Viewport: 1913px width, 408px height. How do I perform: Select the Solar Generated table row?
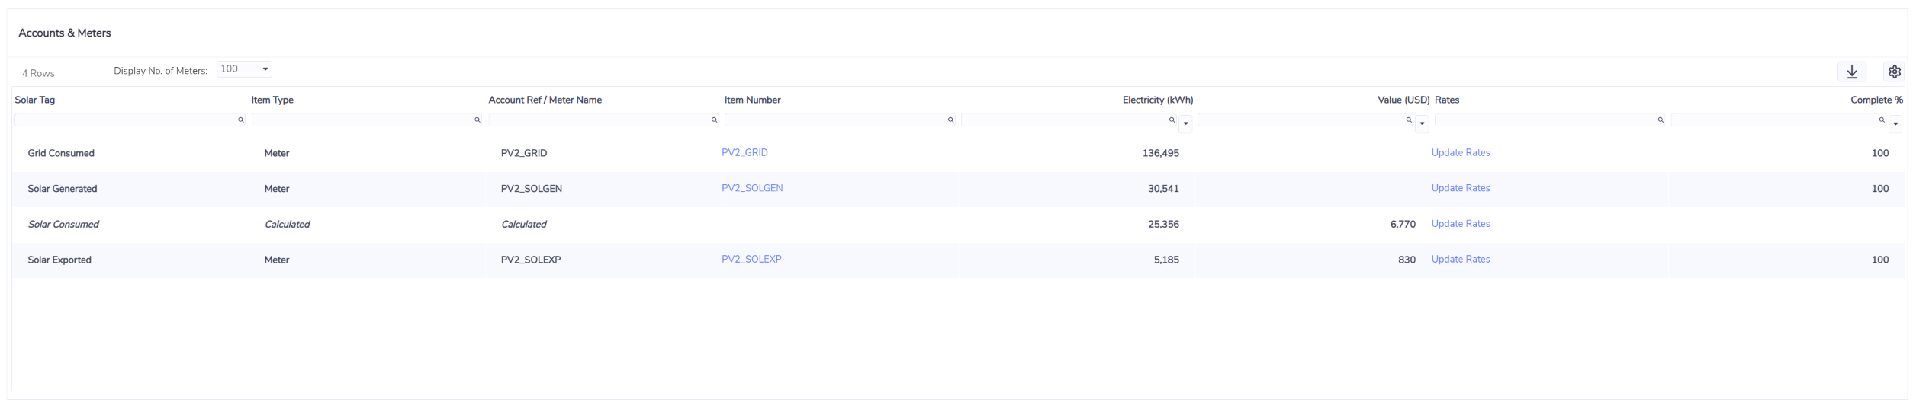tap(63, 189)
